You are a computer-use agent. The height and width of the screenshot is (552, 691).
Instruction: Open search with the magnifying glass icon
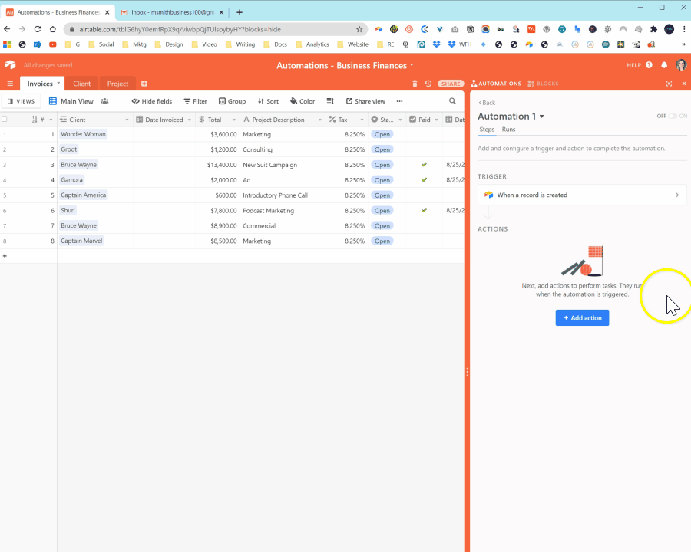(452, 100)
